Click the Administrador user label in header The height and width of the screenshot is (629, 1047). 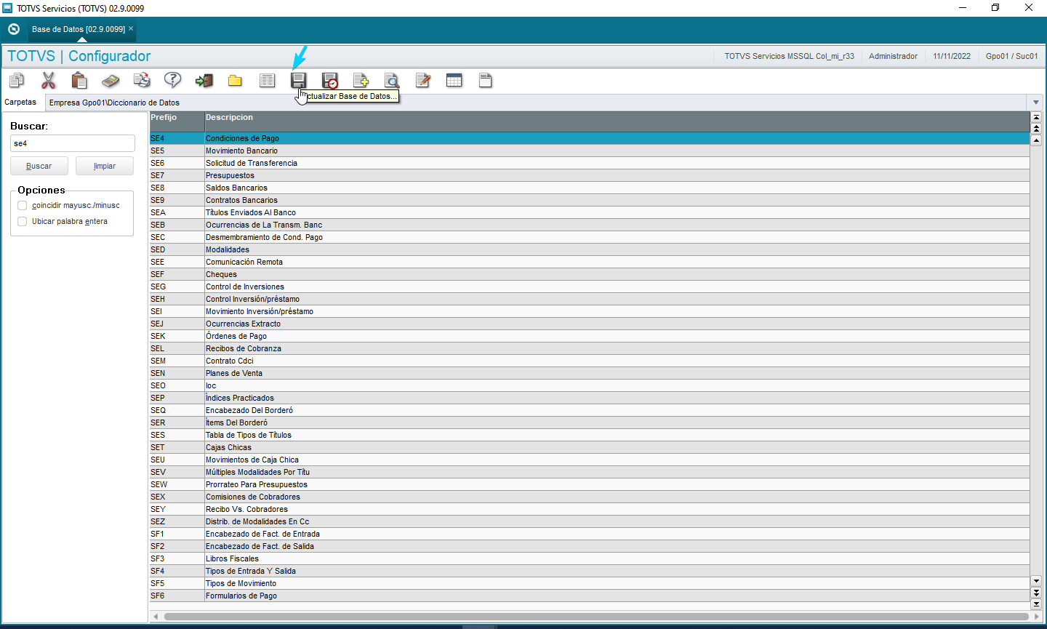click(x=893, y=56)
